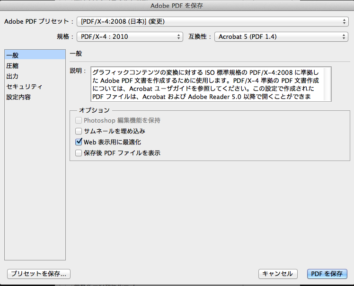This screenshot has width=354, height=286.
Task: Toggle Photoshop 編集機能を保持 checkbox
Action: pyautogui.click(x=79, y=120)
